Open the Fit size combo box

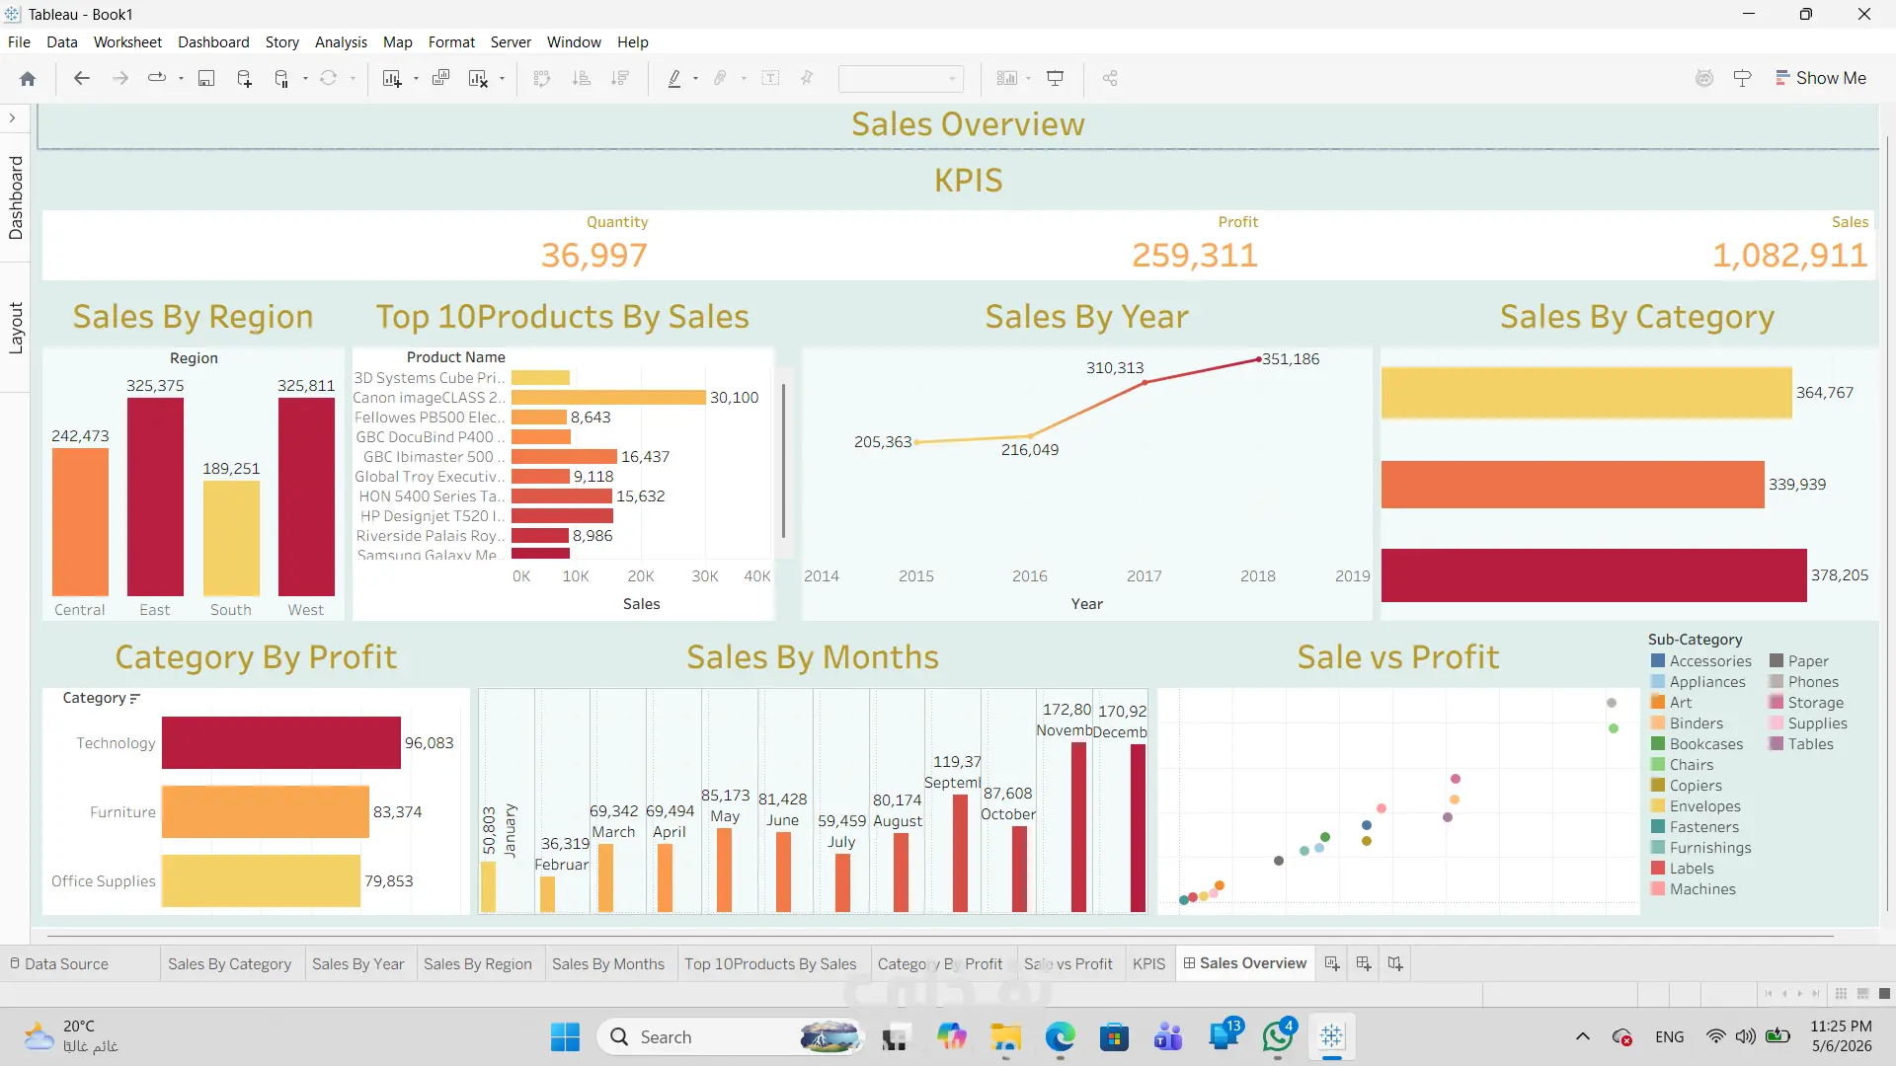click(x=901, y=79)
